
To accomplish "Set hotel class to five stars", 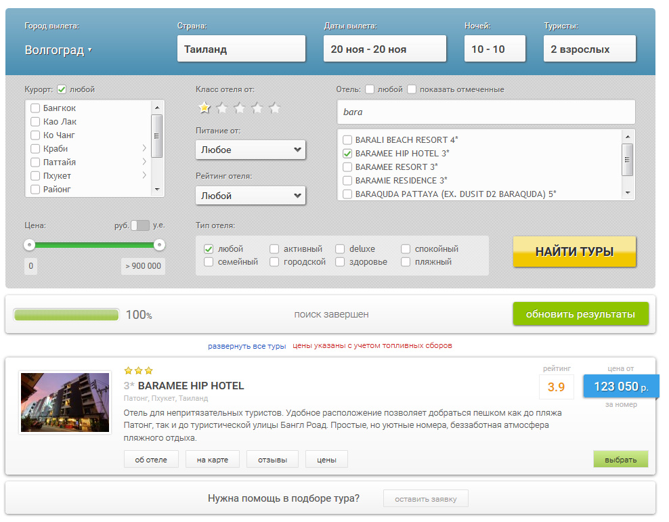I will pyautogui.click(x=275, y=108).
